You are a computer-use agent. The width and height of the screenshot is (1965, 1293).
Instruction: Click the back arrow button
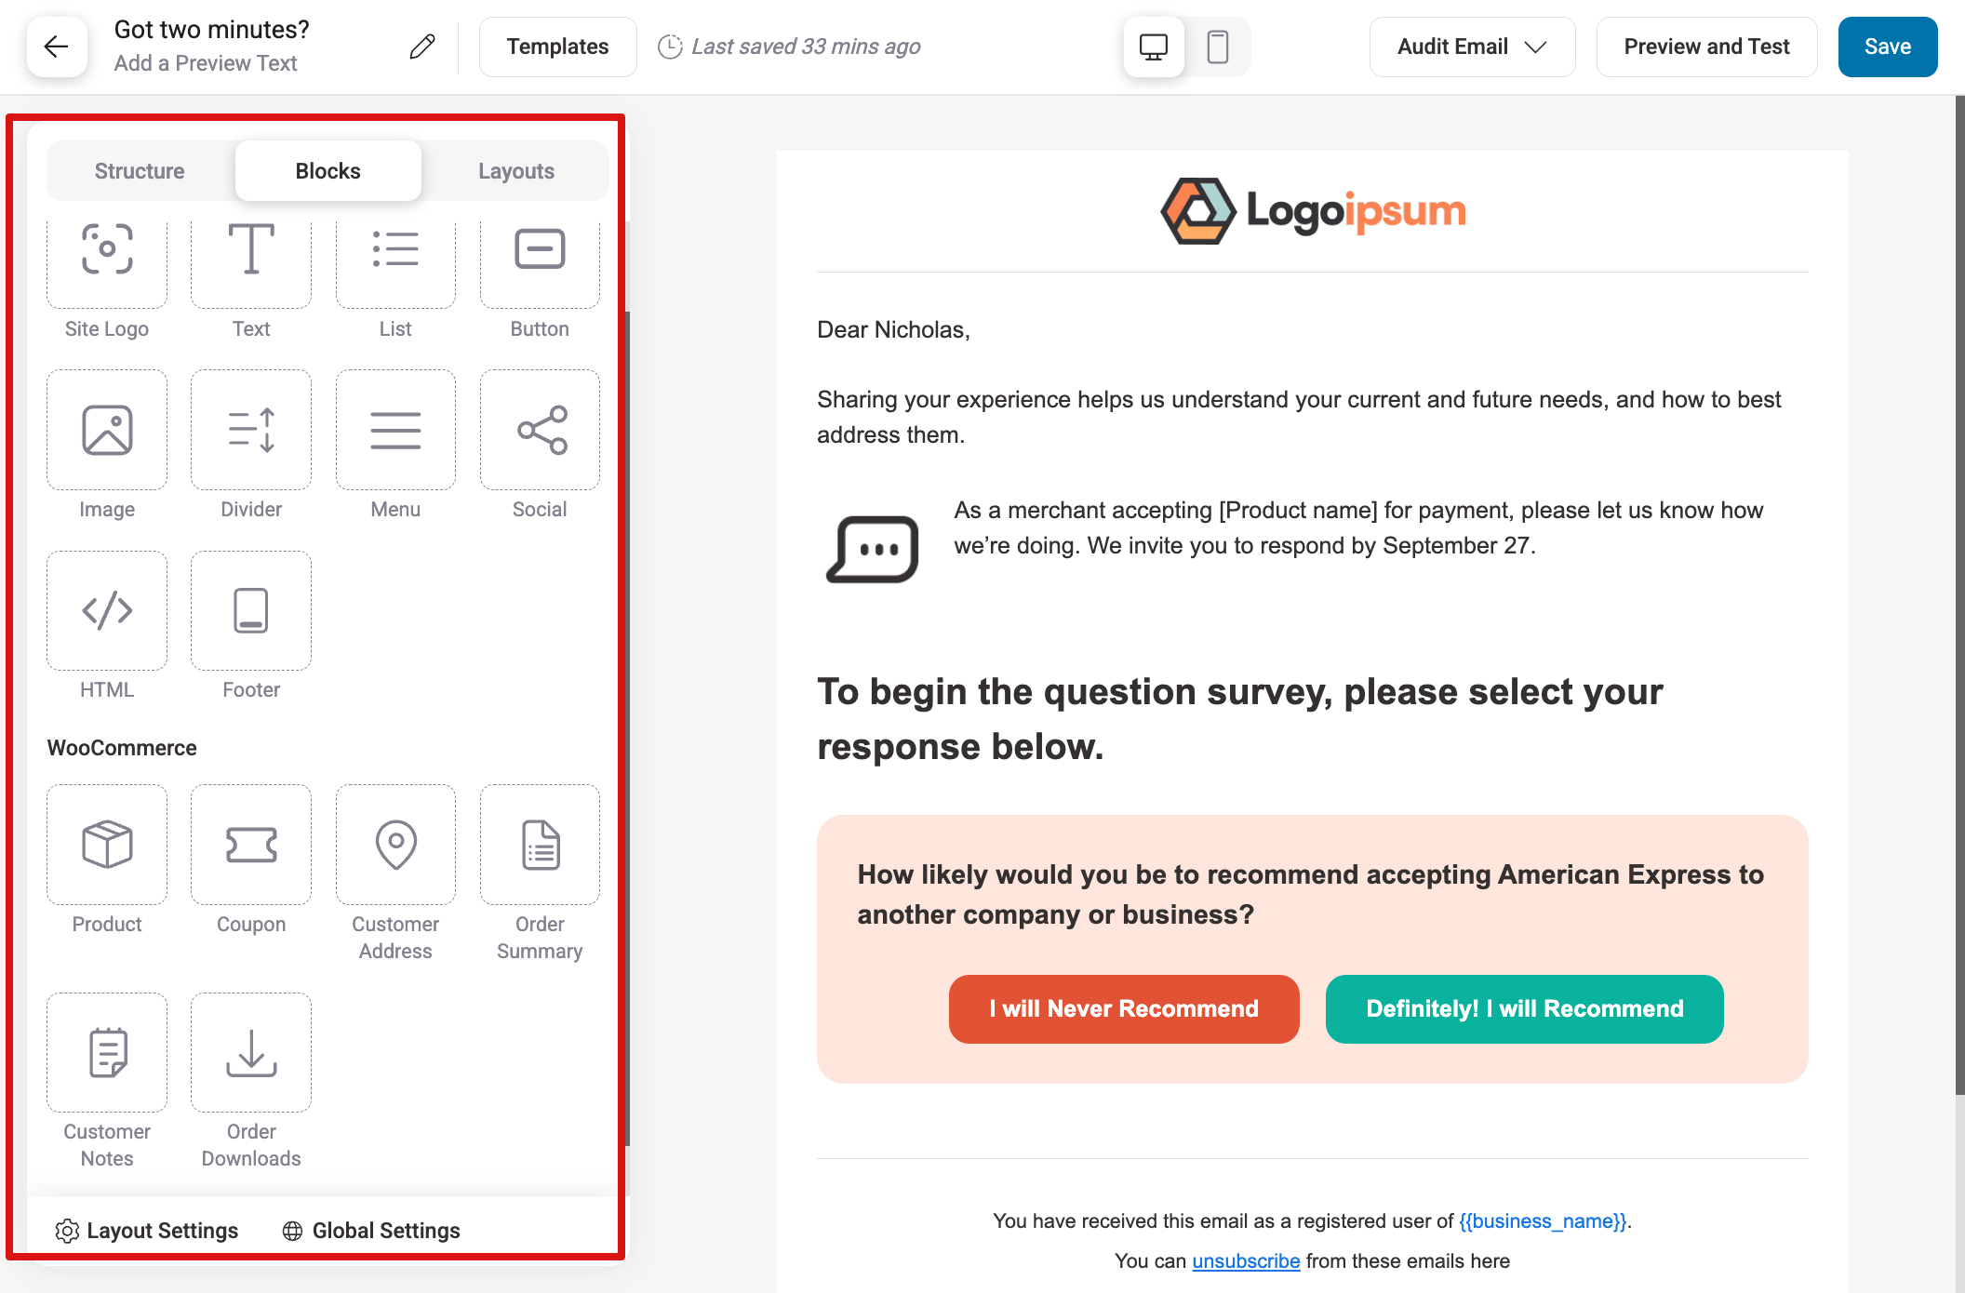tap(57, 47)
